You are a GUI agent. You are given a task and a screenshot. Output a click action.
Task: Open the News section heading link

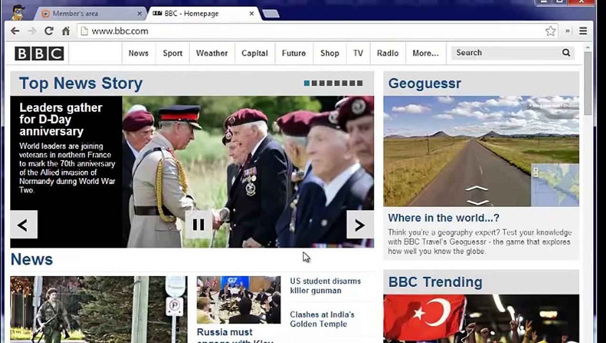[x=31, y=259]
